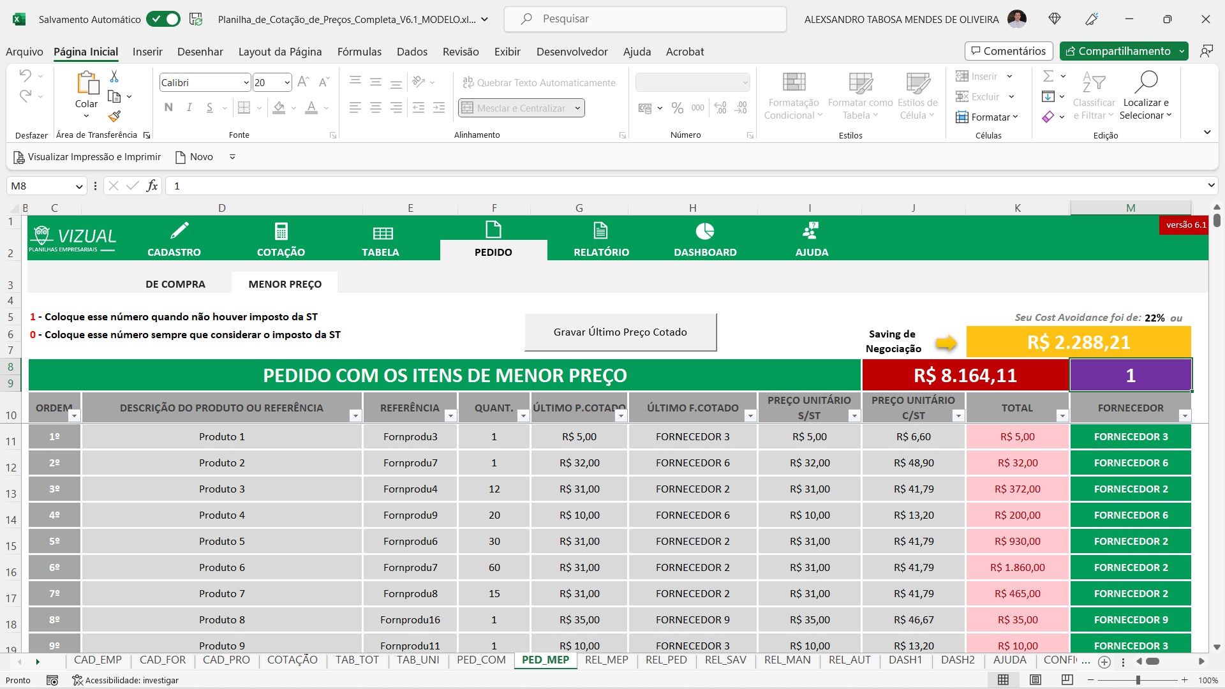1225x689 pixels.
Task: Switch to the COTAÇÃO sheet tab
Action: pyautogui.click(x=292, y=660)
